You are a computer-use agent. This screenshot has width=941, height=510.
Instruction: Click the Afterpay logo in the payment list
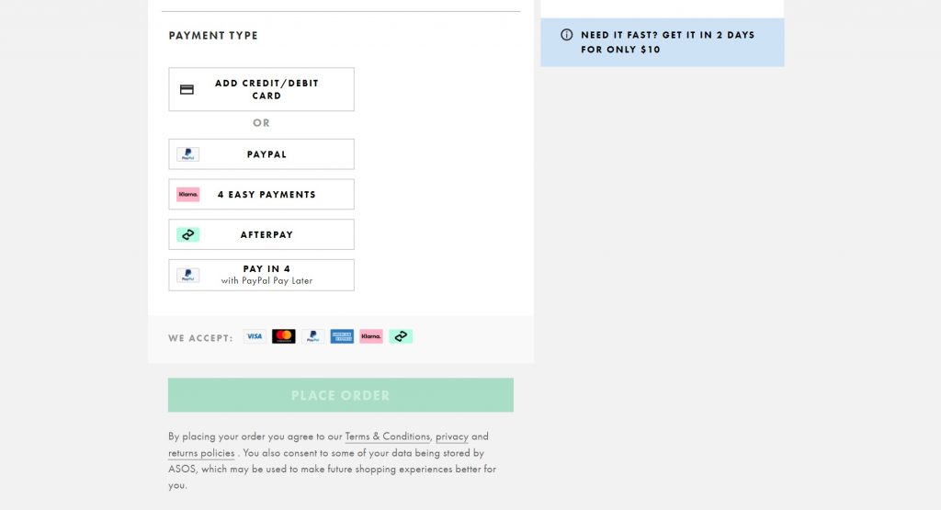click(x=187, y=234)
